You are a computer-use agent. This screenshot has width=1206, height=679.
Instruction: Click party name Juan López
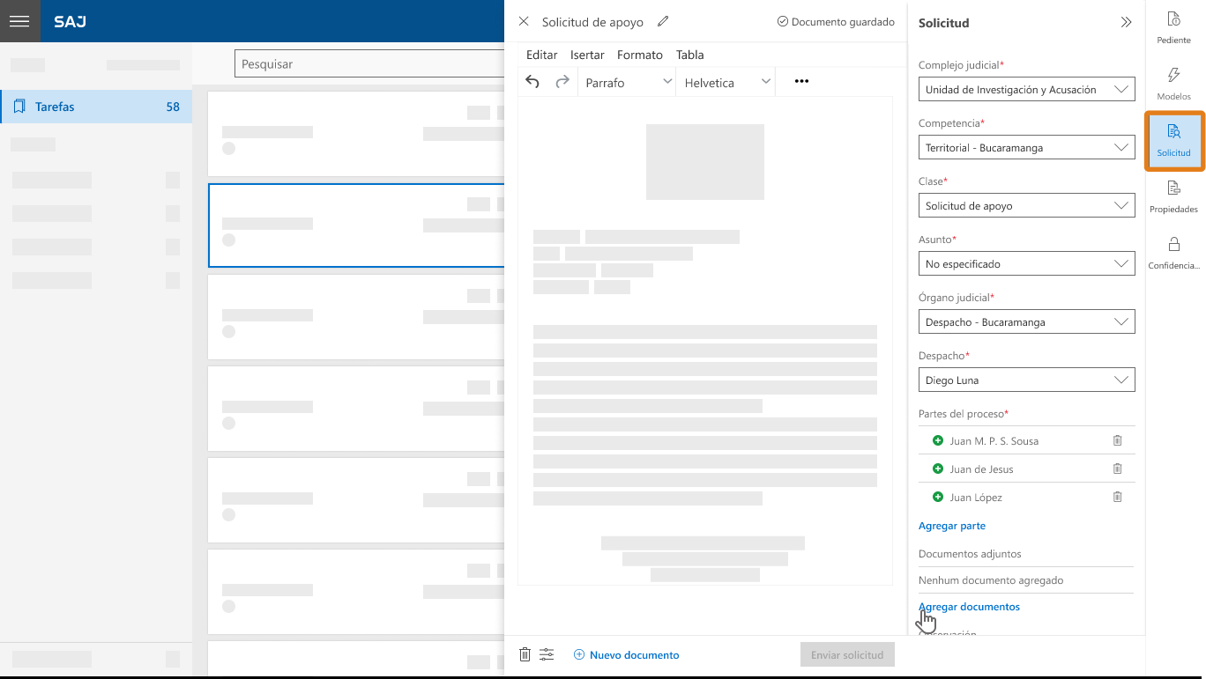point(976,498)
